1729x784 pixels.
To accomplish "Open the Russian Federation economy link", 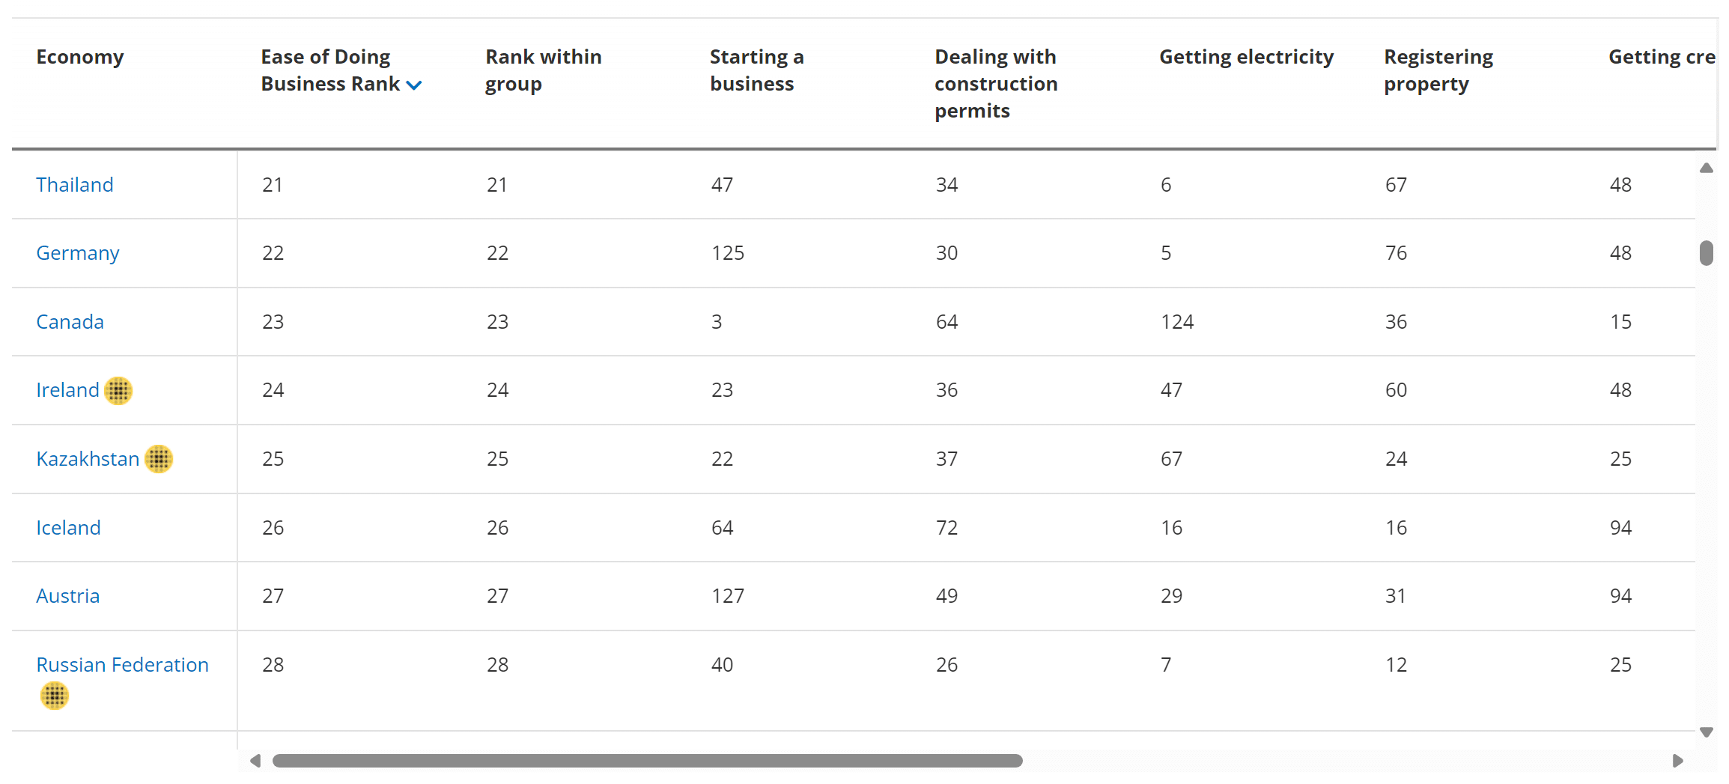I will pos(122,665).
